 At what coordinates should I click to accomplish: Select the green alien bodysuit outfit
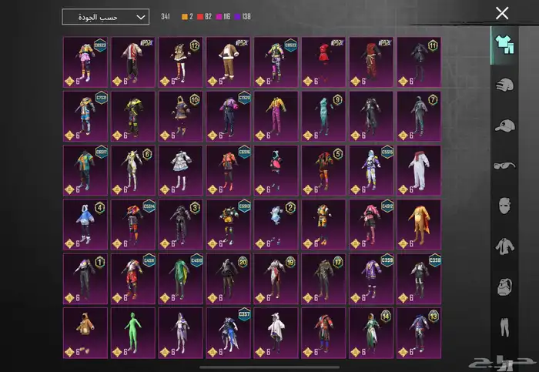pos(132,332)
